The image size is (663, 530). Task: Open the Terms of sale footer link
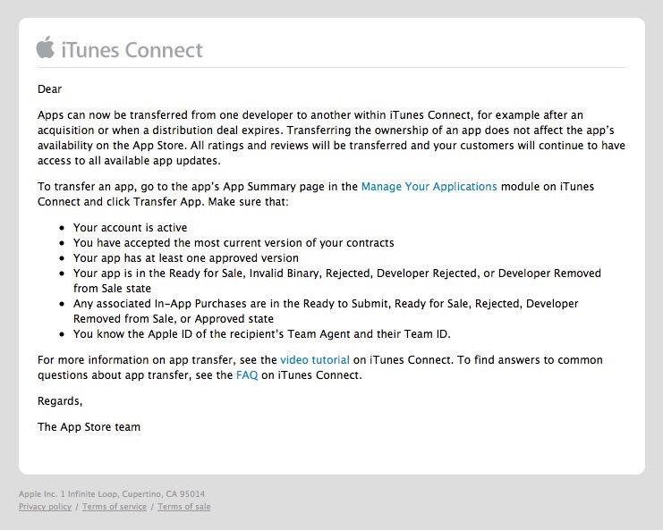[x=184, y=507]
